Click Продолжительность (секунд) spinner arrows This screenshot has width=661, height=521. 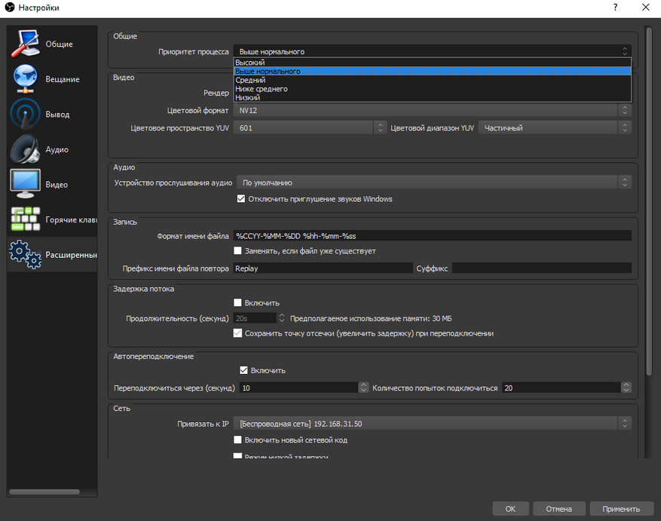click(282, 317)
